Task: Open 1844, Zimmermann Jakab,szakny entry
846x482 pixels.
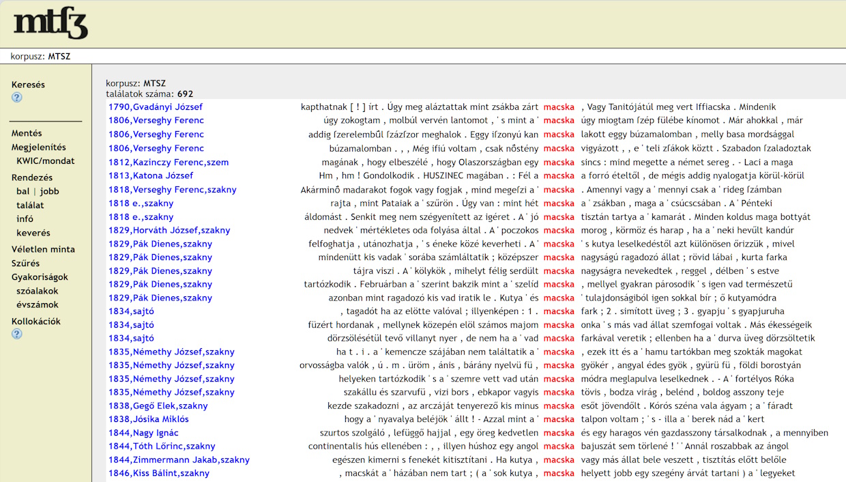Action: 179,459
